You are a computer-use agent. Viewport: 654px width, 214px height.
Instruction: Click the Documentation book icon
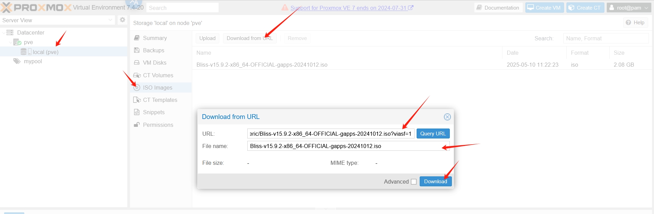(479, 8)
